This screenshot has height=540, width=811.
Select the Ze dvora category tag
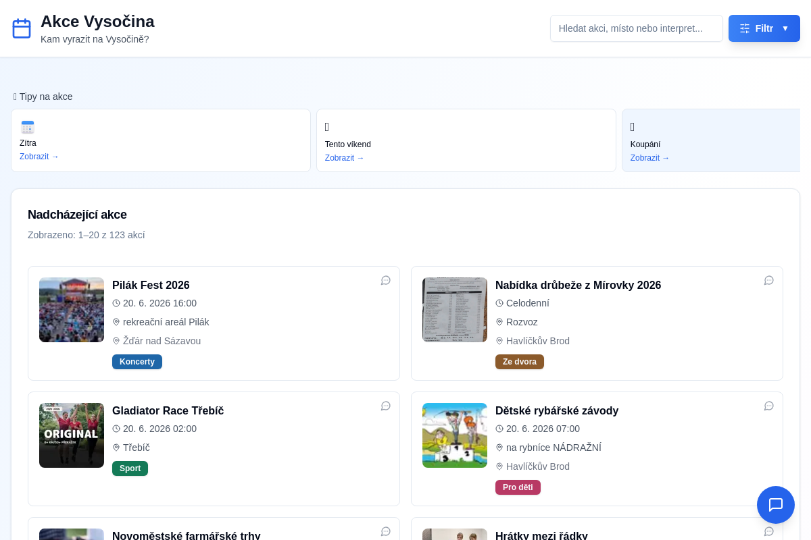(x=520, y=362)
